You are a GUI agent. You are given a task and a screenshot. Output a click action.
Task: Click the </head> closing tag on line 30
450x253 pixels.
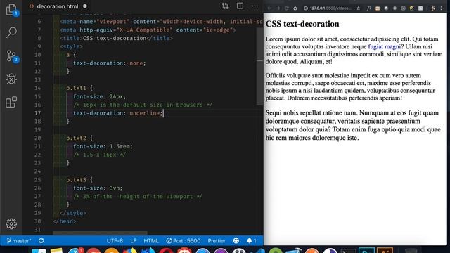[x=65, y=221]
